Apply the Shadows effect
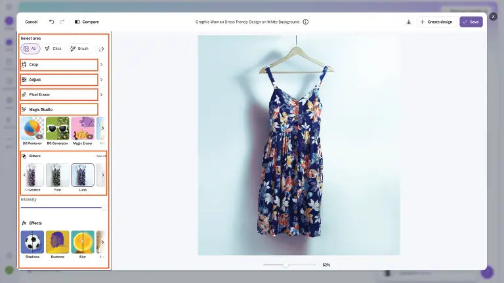 [32, 242]
